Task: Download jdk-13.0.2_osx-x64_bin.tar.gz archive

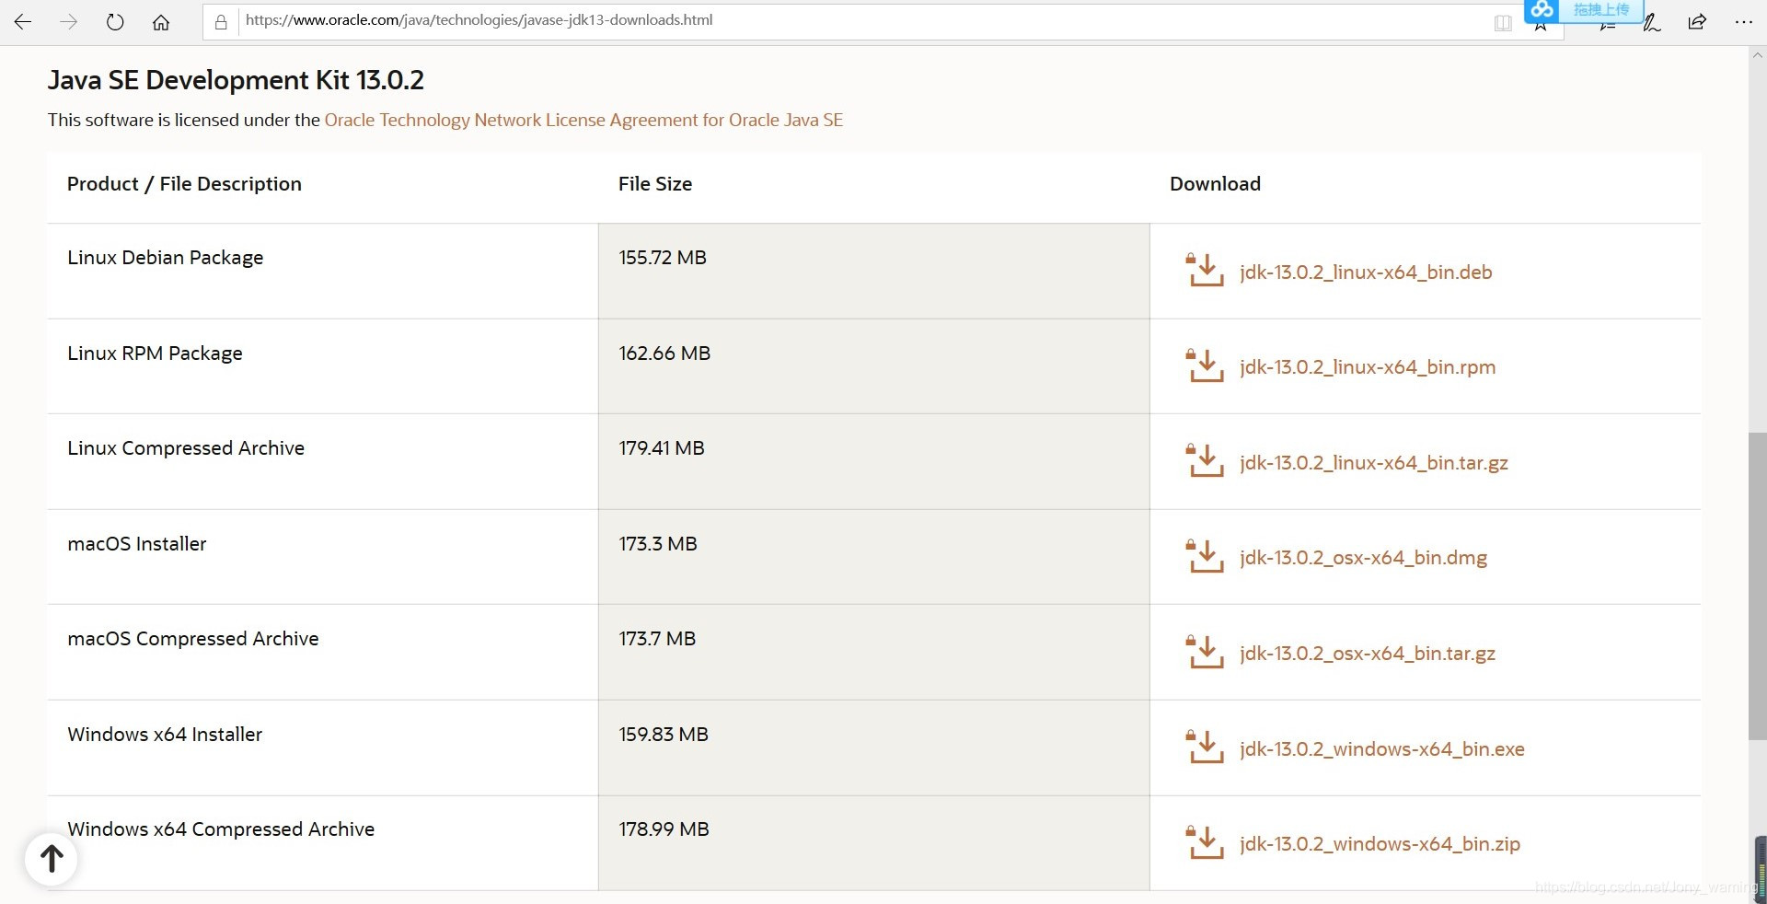Action: click(1368, 654)
